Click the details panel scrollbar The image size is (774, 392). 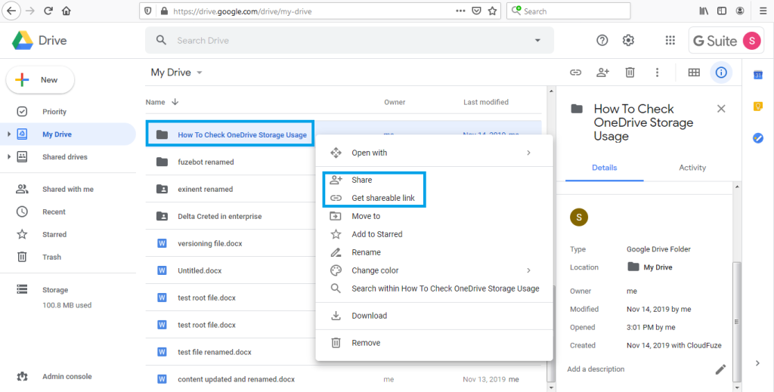tap(736, 320)
